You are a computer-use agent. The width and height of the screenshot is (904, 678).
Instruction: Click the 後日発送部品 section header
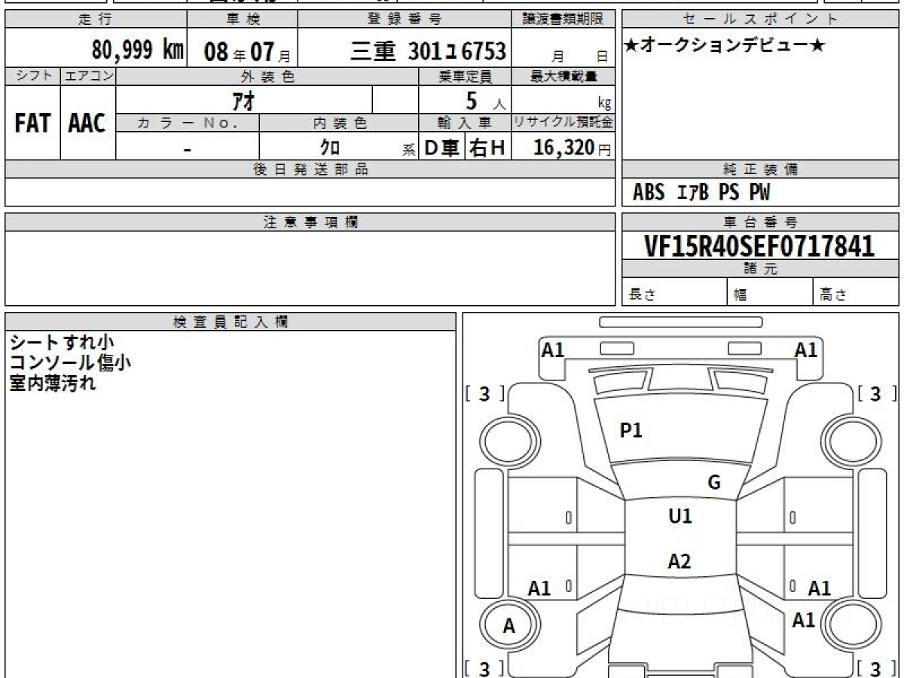(310, 169)
